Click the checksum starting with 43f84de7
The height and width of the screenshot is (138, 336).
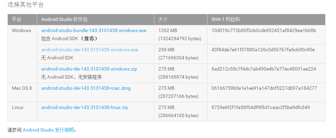tap(263, 50)
